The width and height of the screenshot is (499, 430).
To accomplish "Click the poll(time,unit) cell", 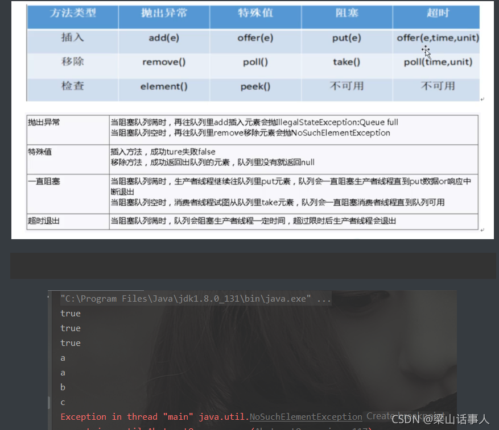I will 438,62.
